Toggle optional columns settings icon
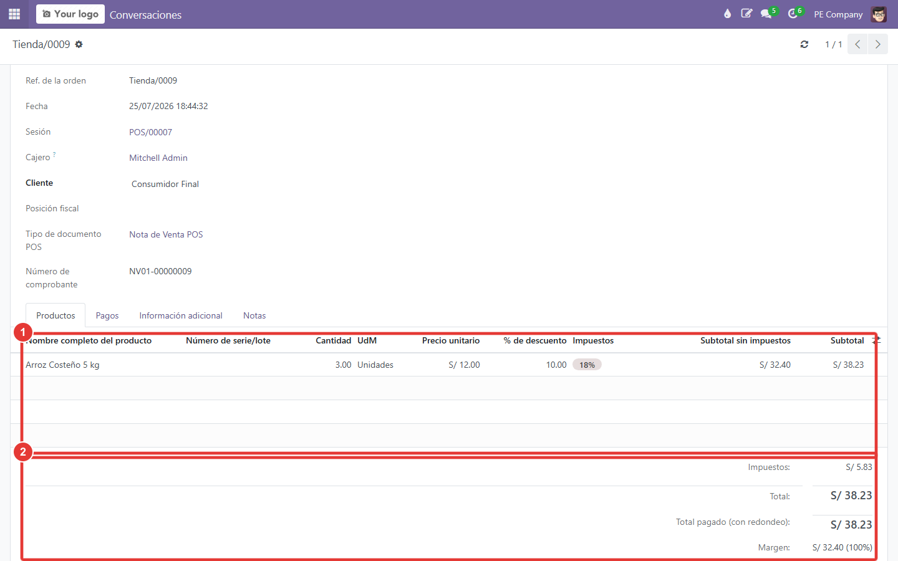Screen dimensions: 898x561 [x=876, y=340]
